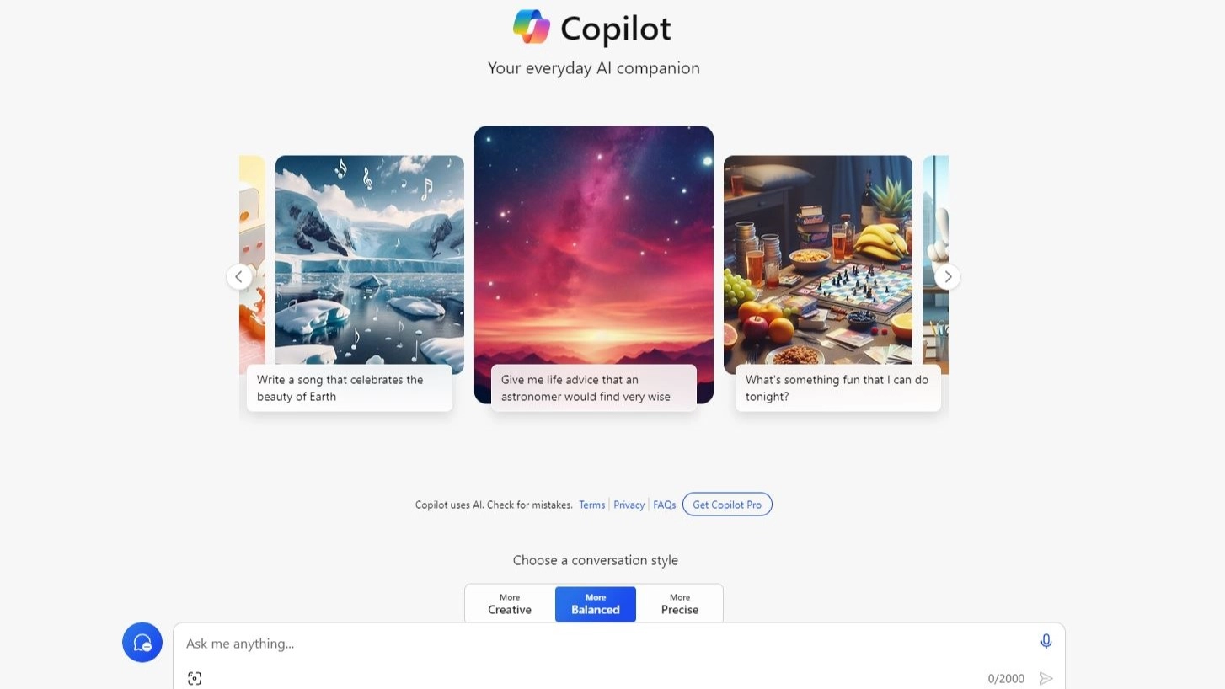Go to previous carousel suggestion
The width and height of the screenshot is (1225, 689).
click(x=239, y=276)
